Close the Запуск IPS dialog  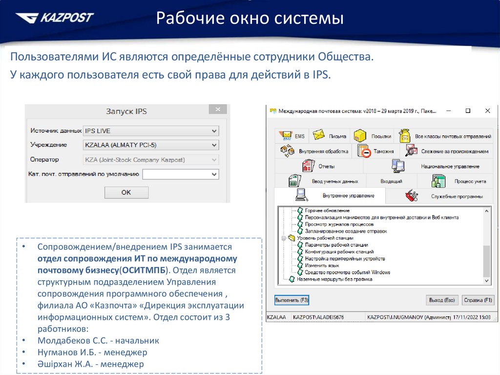pyautogui.click(x=218, y=109)
